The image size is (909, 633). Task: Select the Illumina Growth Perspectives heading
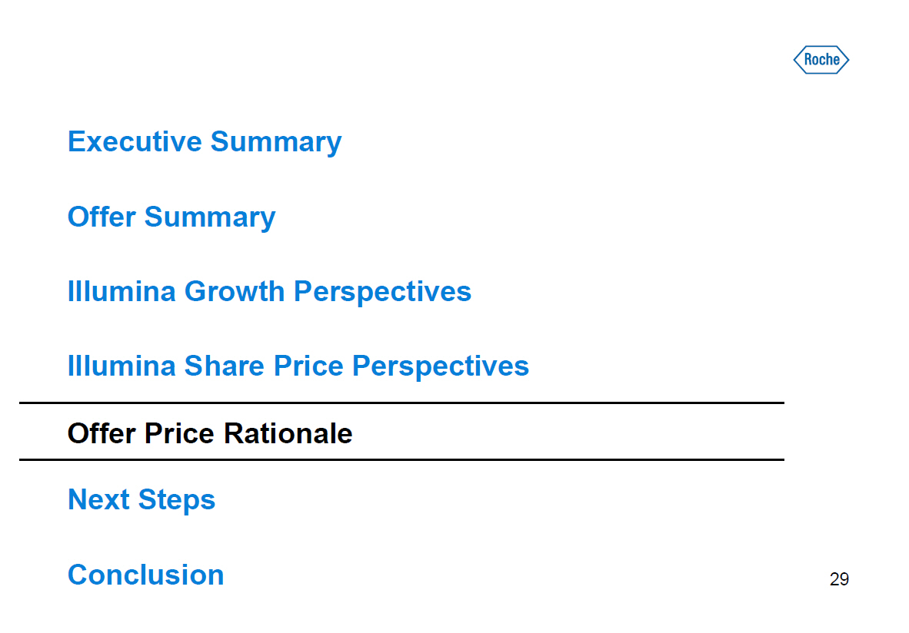[269, 292]
